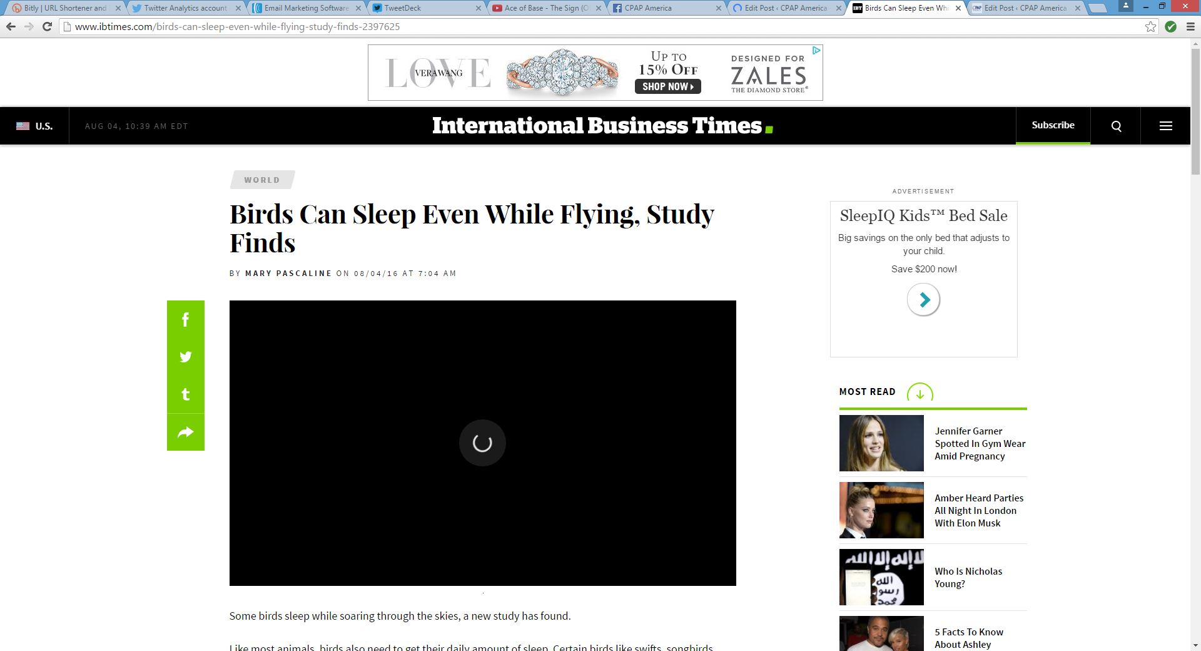1201x651 pixels.
Task: Click the green share arrow icon
Action: coord(185,432)
